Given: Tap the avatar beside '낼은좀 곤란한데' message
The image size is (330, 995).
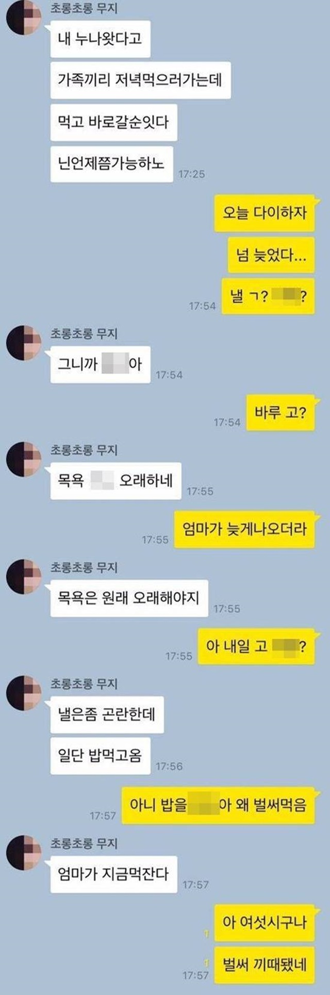Looking at the screenshot, I should [23, 693].
